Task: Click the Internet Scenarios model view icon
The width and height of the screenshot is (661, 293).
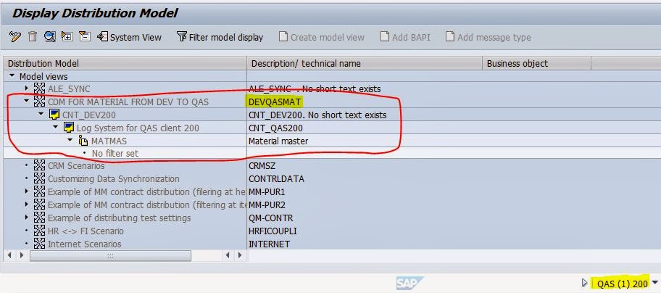Action: point(39,244)
